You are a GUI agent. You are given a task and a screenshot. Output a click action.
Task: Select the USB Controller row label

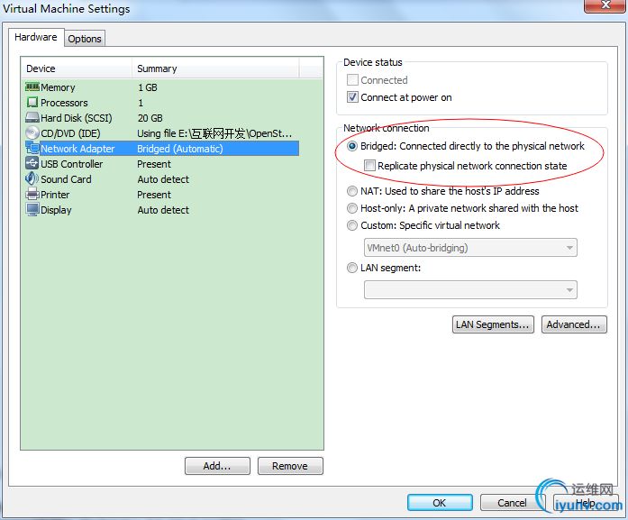(72, 164)
